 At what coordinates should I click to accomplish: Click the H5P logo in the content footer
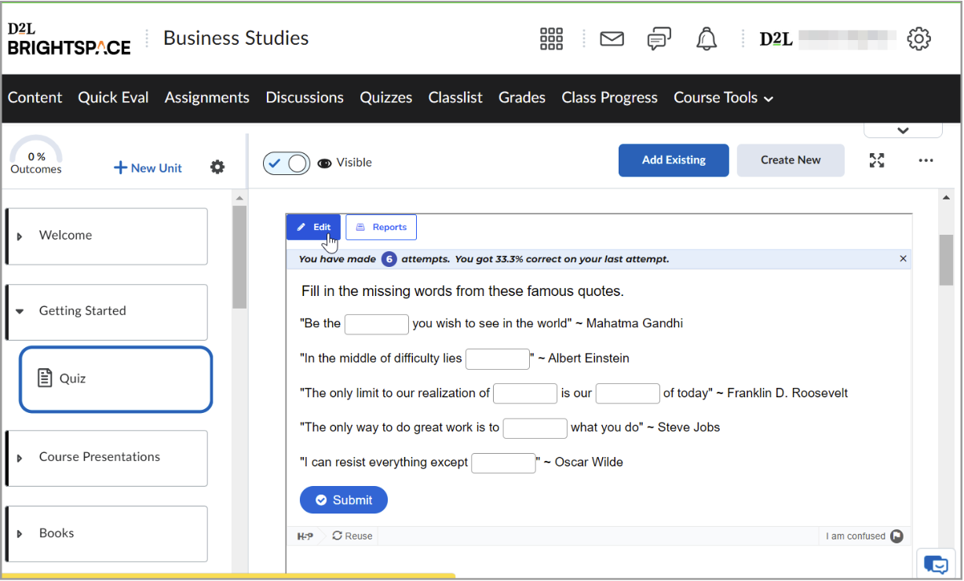(x=305, y=535)
